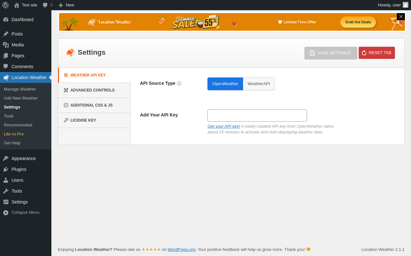Click the Summer Sale 55% off graphic

point(196,22)
